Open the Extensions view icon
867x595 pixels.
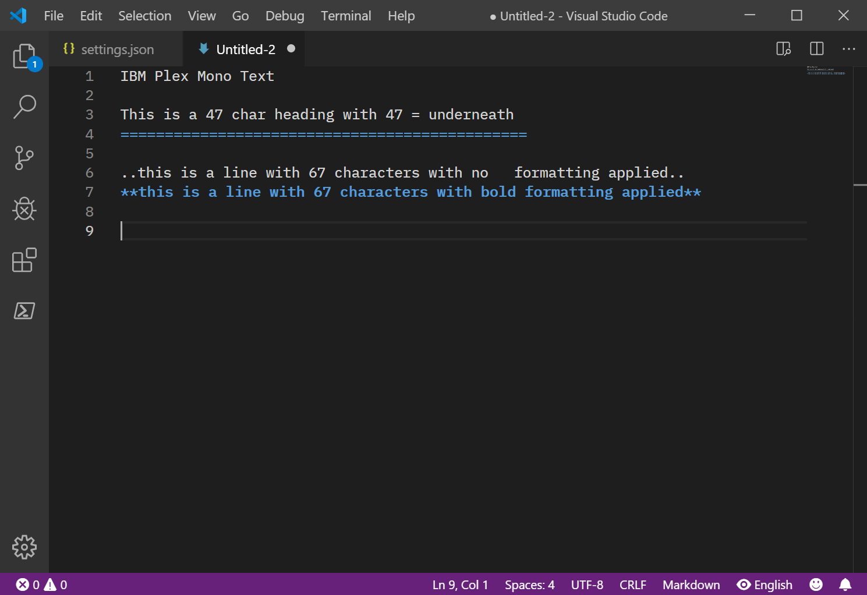[24, 260]
